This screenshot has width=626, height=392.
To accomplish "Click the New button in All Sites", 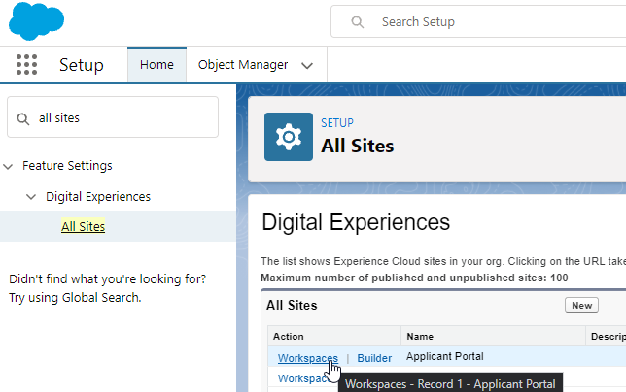I will pos(581,306).
